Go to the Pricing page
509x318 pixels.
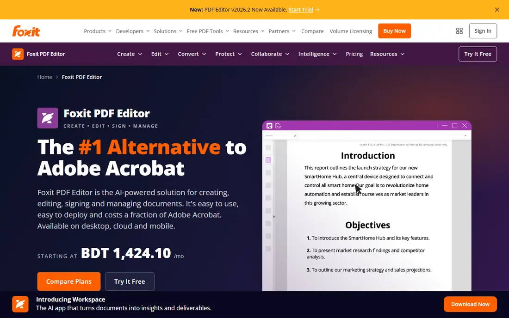click(354, 54)
